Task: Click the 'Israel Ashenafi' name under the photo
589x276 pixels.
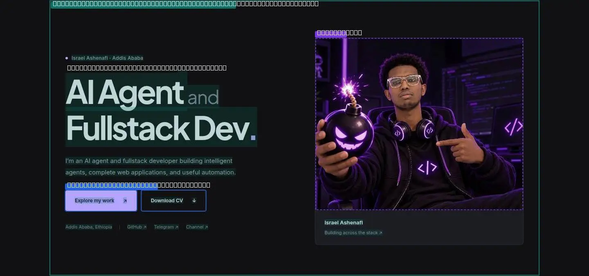Action: pos(344,223)
